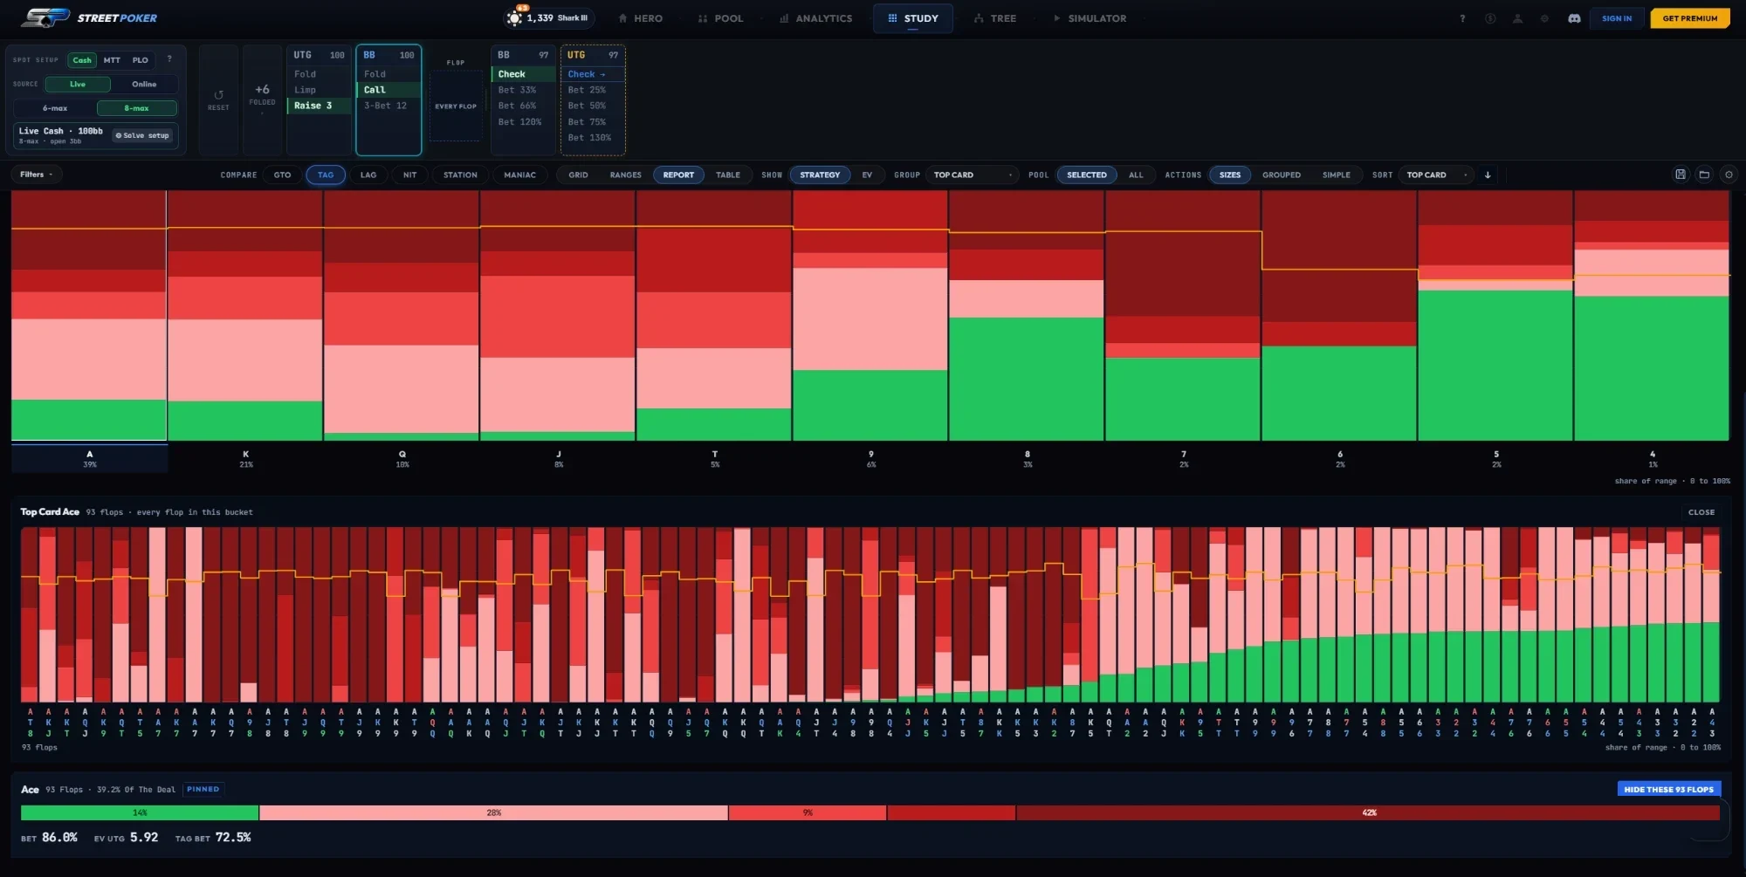
Task: Click the round settings icon in the report toolbar
Action: [1728, 175]
